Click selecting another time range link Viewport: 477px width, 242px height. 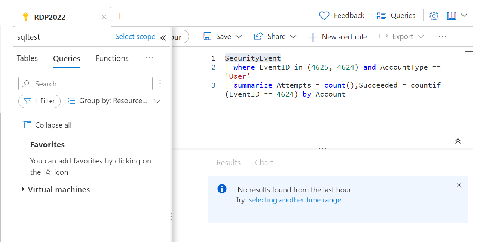pyautogui.click(x=295, y=200)
